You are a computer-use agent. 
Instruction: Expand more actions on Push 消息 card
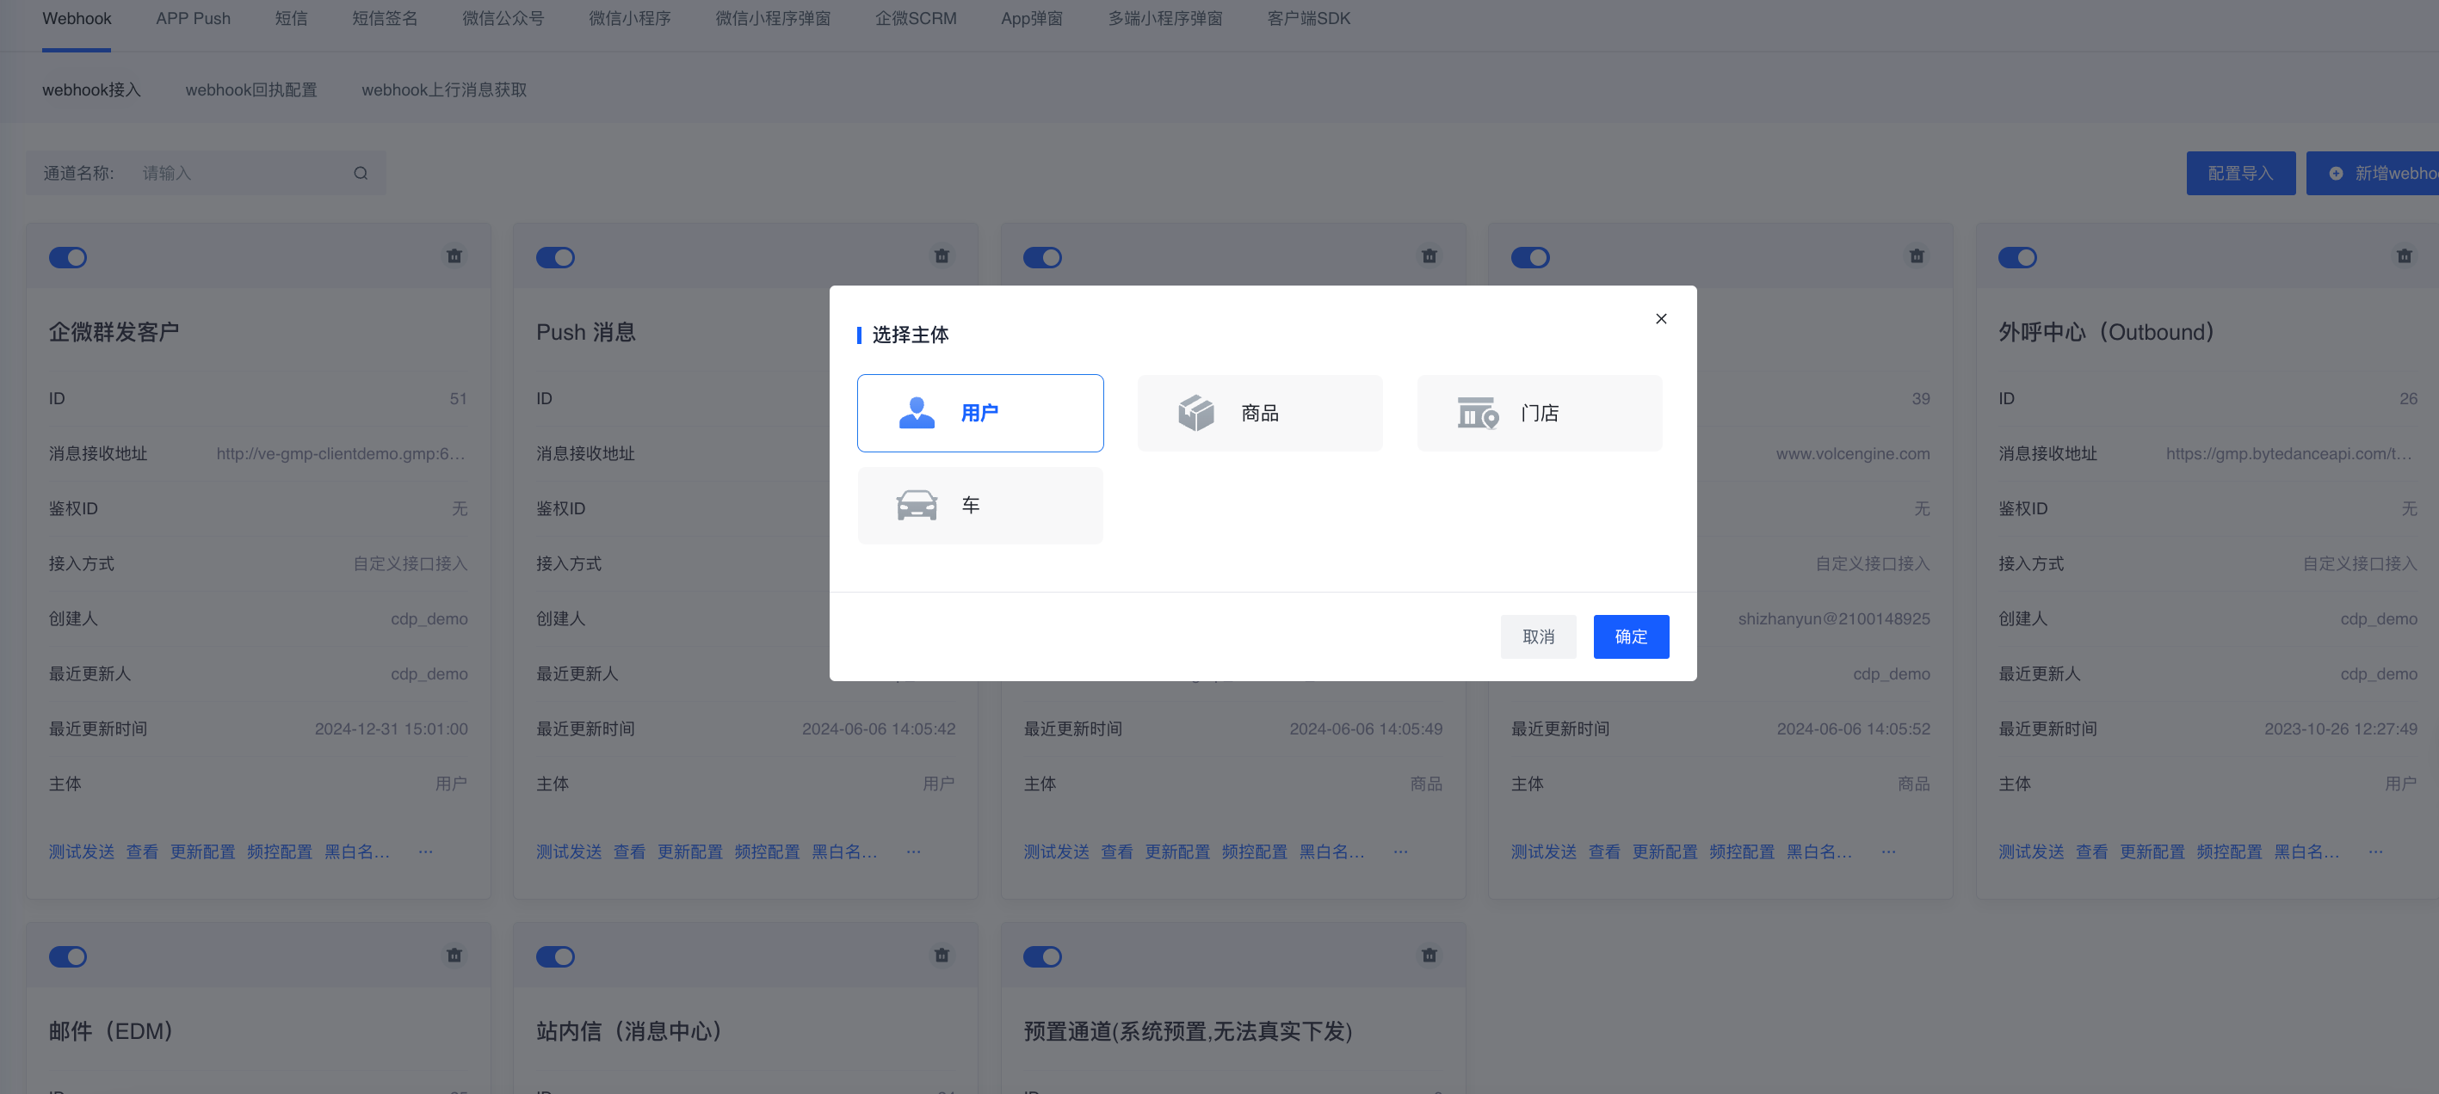click(914, 851)
